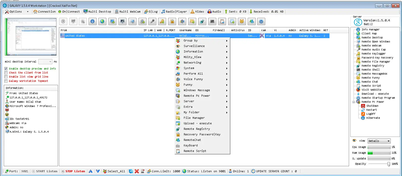
Task: Click the mini desktop preview thumbnail
Action: point(31,37)
